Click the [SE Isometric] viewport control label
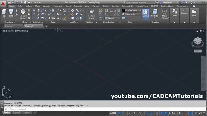Viewport: 207px width, 116px height. point(9,31)
